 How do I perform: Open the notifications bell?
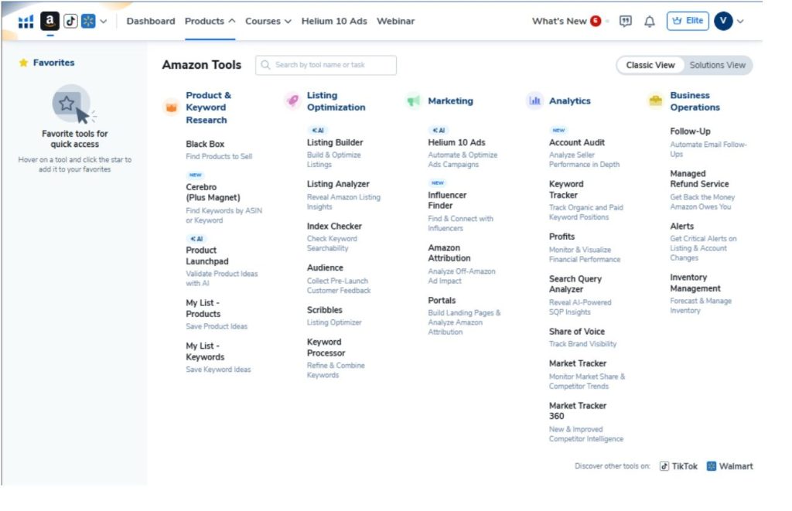point(650,21)
